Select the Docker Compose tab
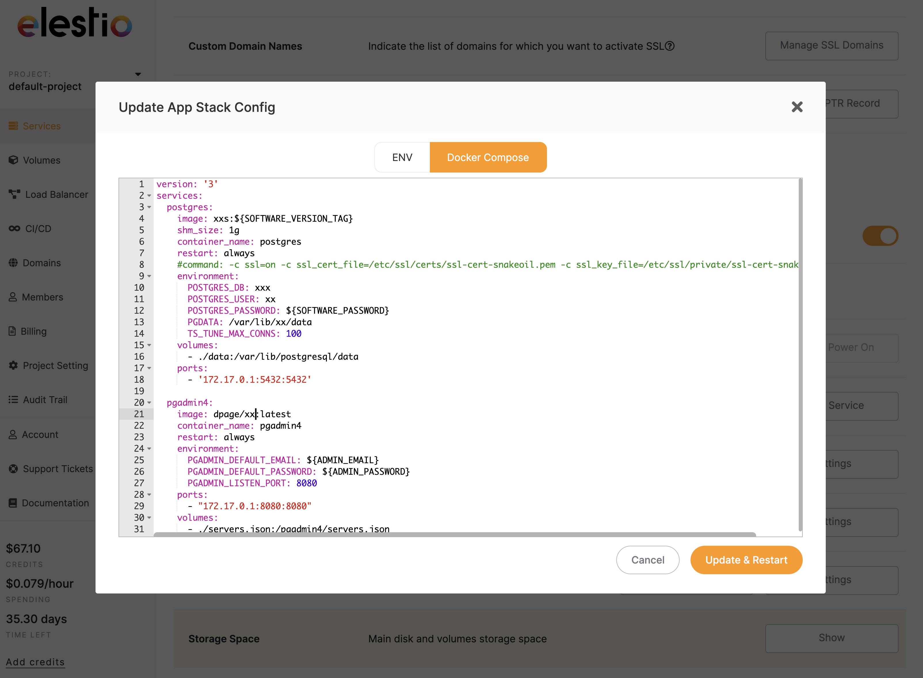 point(488,157)
